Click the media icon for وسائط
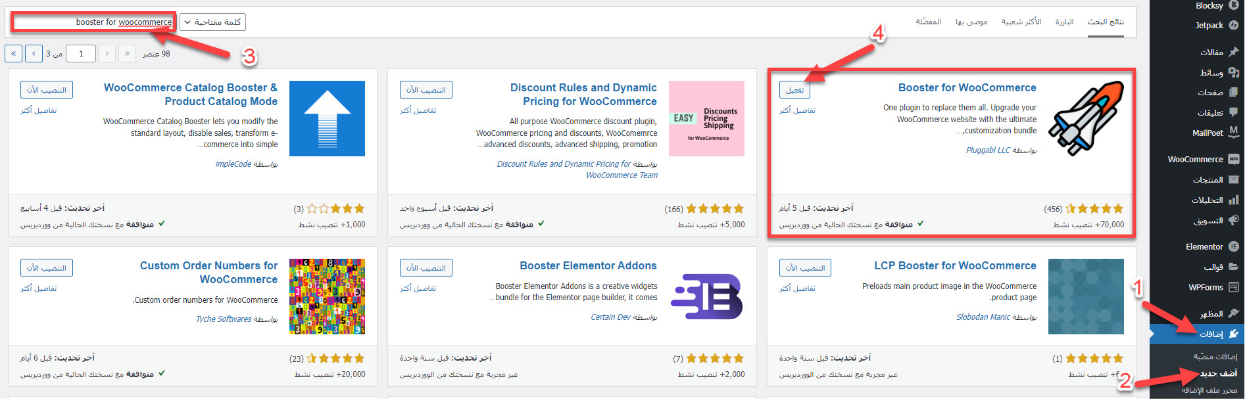The image size is (1245, 400). (x=1233, y=72)
